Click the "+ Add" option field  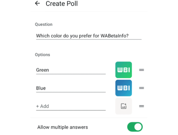click(x=71, y=106)
